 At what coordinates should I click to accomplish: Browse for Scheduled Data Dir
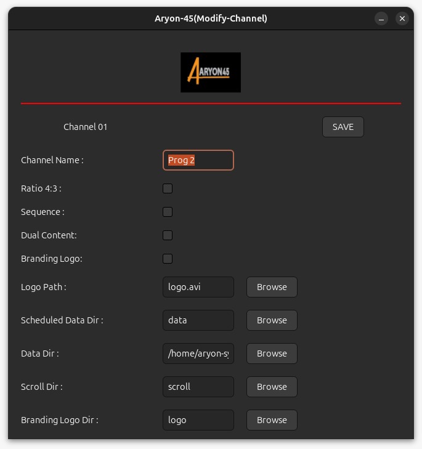click(x=272, y=320)
